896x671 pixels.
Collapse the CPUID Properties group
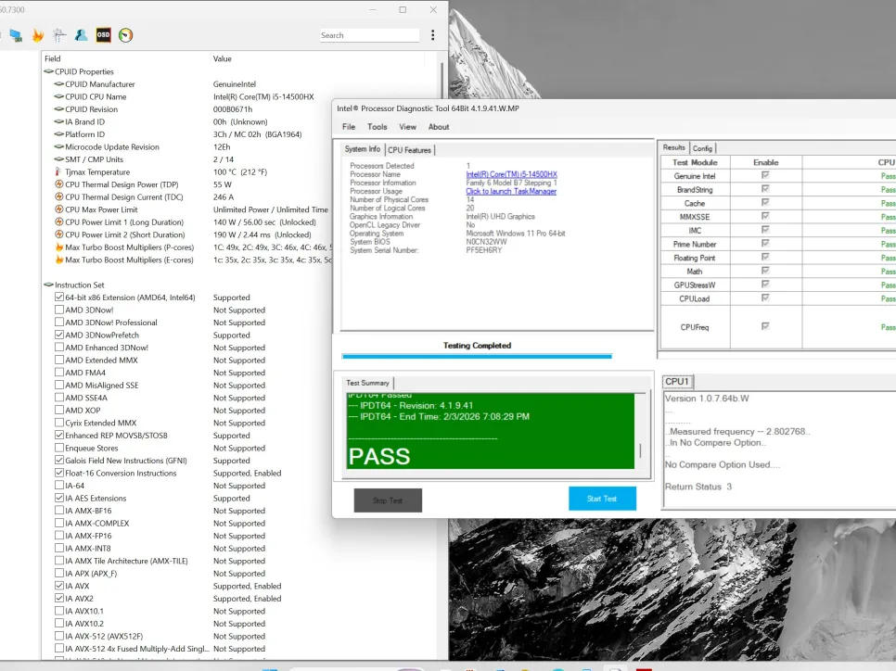48,71
